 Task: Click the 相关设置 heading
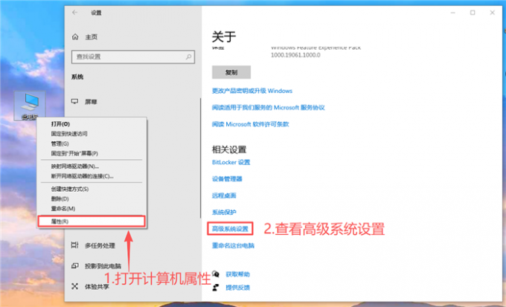point(229,149)
